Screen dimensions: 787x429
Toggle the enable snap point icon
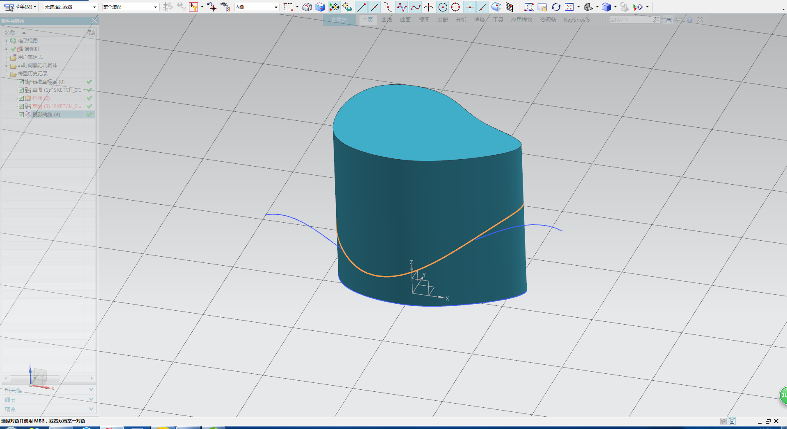tap(334, 7)
